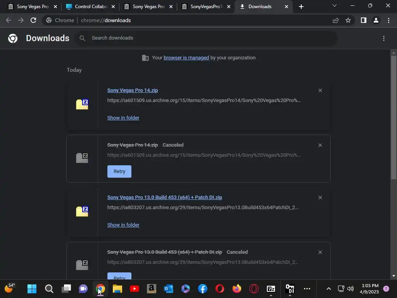Click the Sony Vegas Pro 13.0 zip file icon
Image resolution: width=397 pixels, height=298 pixels.
(x=82, y=211)
